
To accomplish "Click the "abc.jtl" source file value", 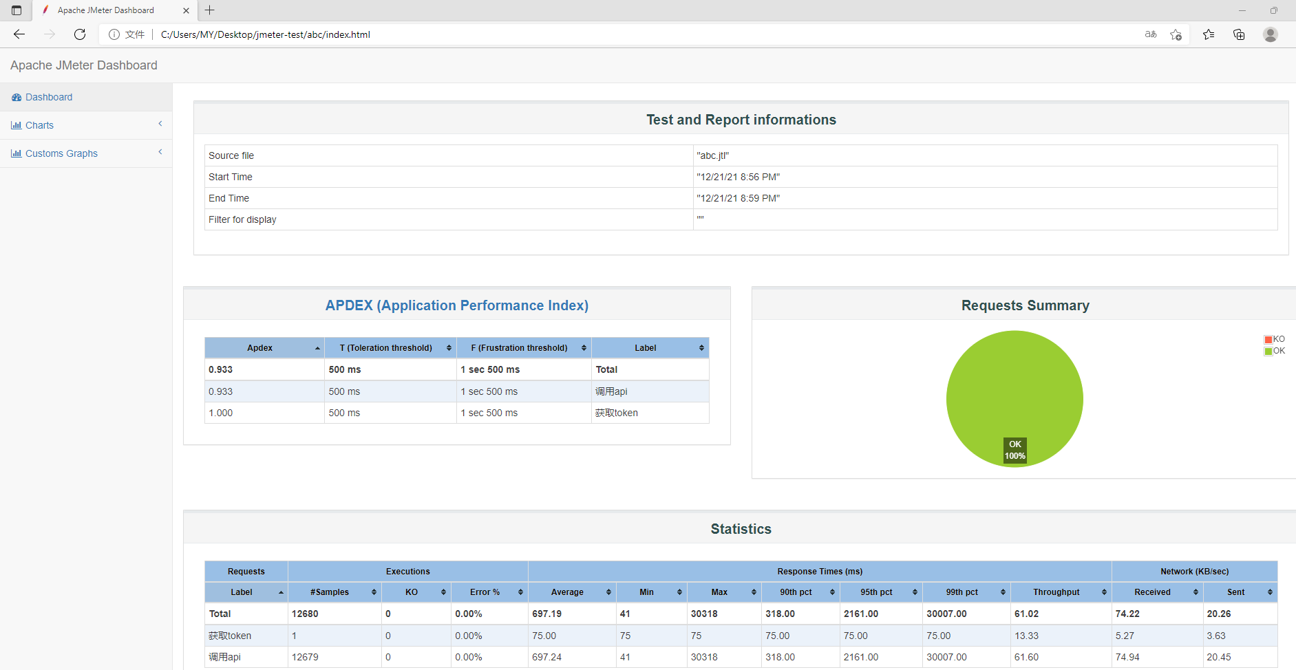I will click(x=713, y=155).
